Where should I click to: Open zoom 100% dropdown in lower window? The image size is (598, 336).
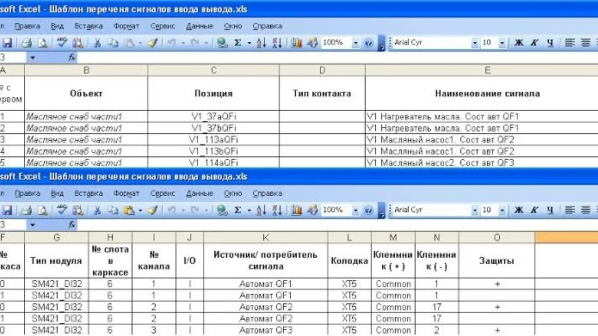355,210
